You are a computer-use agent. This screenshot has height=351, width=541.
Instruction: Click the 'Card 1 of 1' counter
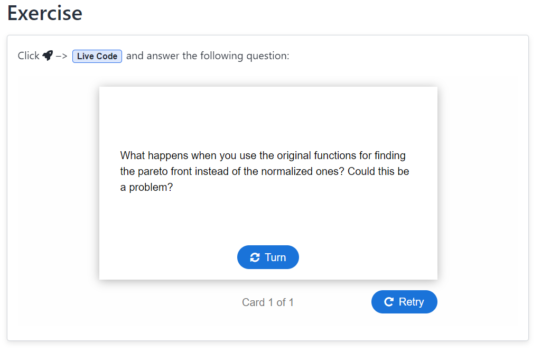(268, 302)
